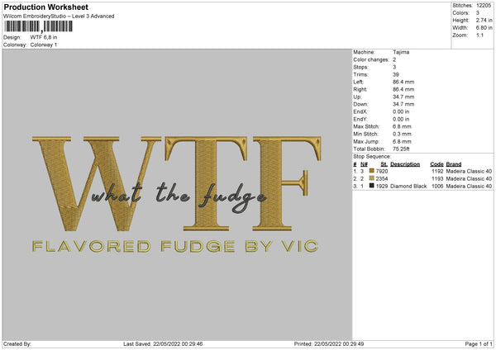Click the Max Stitch value 6.8 mm
Screen dimensions: 496x350
(x=402, y=126)
